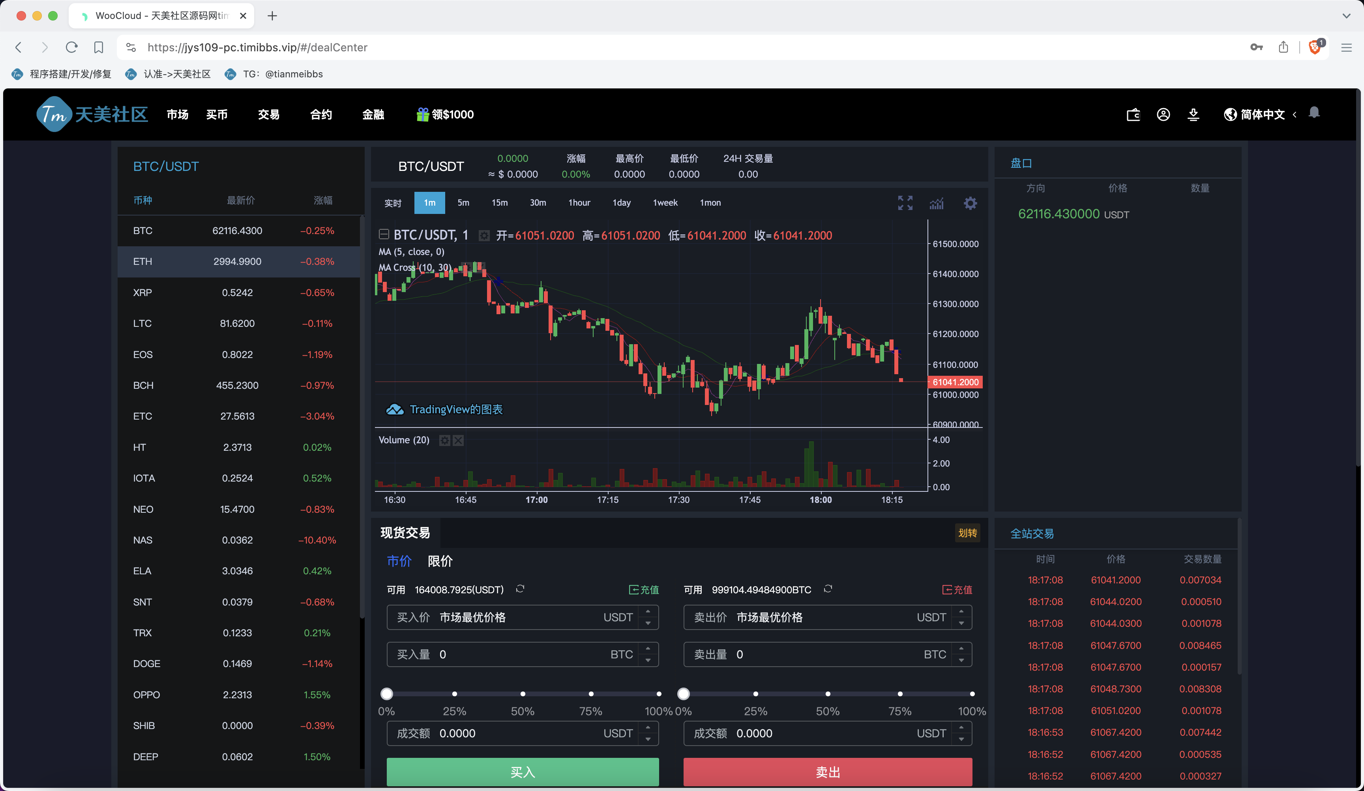Open the 简体中文 language selector

click(1262, 115)
